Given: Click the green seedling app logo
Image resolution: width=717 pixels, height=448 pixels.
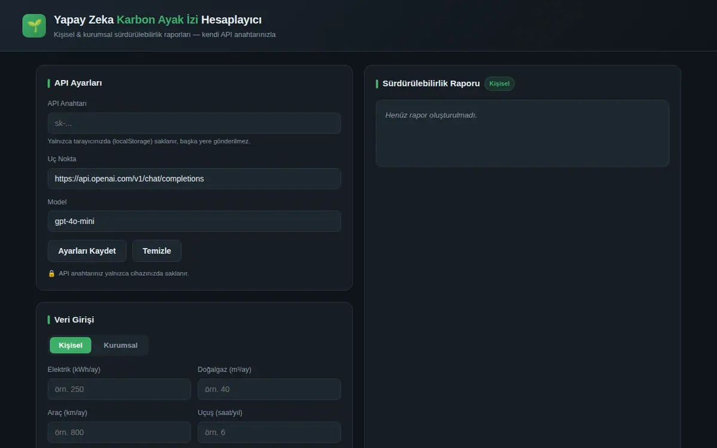Looking at the screenshot, I should pos(34,26).
